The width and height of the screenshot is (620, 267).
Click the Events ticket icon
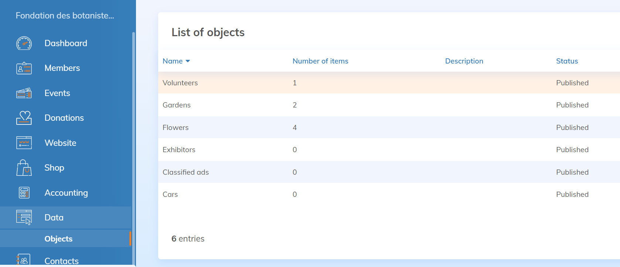24,93
